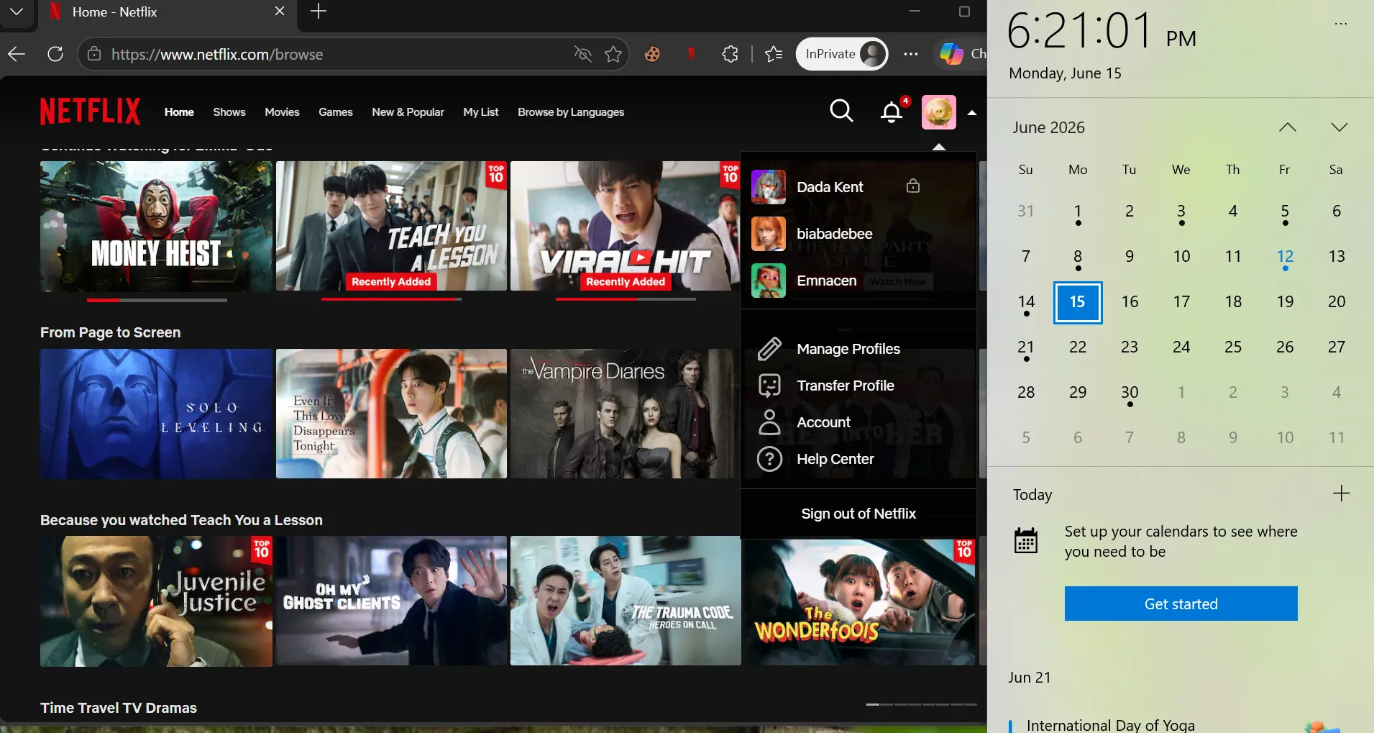Open Browse by Languages
The image size is (1374, 733).
pyautogui.click(x=571, y=112)
